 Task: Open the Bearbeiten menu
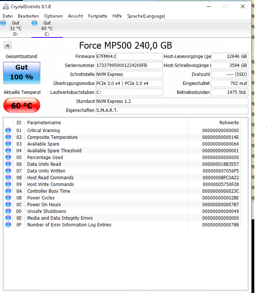[x=28, y=16]
